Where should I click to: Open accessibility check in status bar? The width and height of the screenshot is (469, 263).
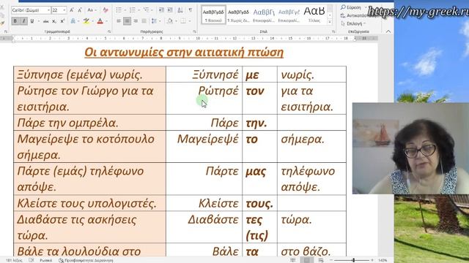(86, 260)
